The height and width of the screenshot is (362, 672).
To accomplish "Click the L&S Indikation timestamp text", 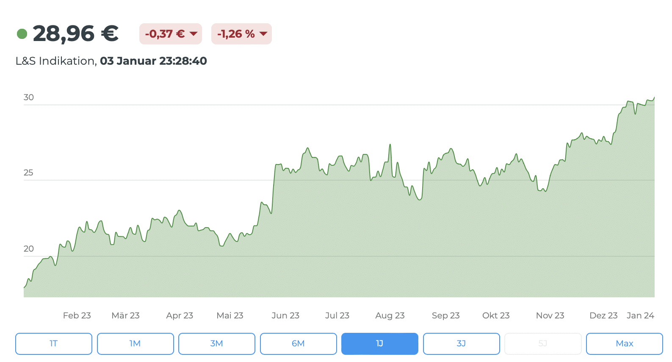I will 111,61.
